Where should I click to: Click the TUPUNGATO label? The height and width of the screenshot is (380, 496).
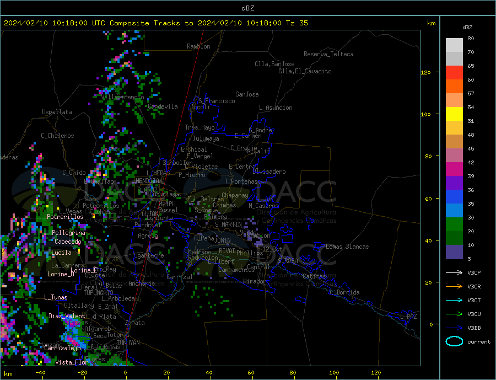tap(99, 293)
